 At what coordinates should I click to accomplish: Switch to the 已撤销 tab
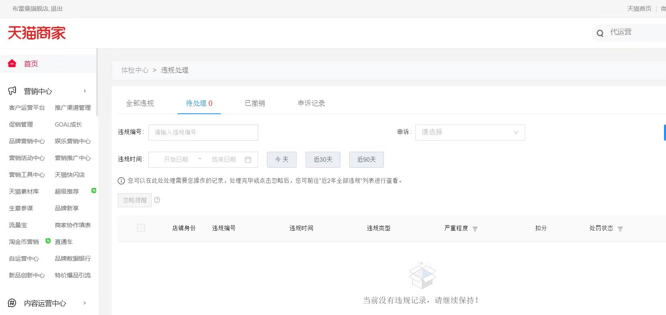coord(255,103)
